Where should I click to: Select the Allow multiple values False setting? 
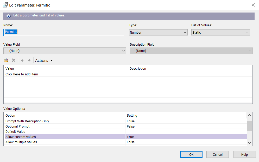(x=186, y=142)
